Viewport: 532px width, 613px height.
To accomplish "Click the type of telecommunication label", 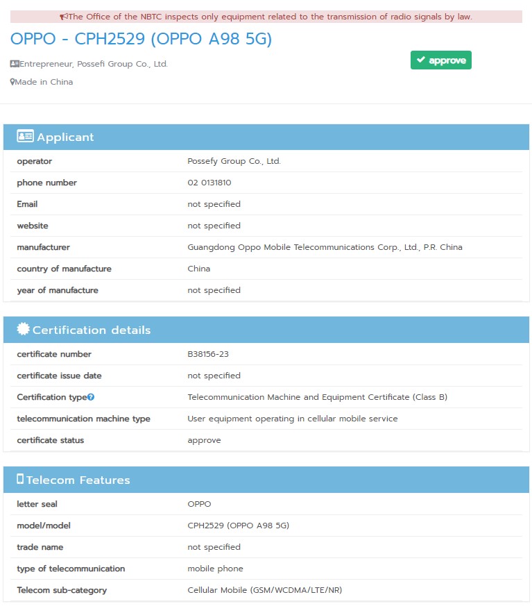I will point(71,569).
